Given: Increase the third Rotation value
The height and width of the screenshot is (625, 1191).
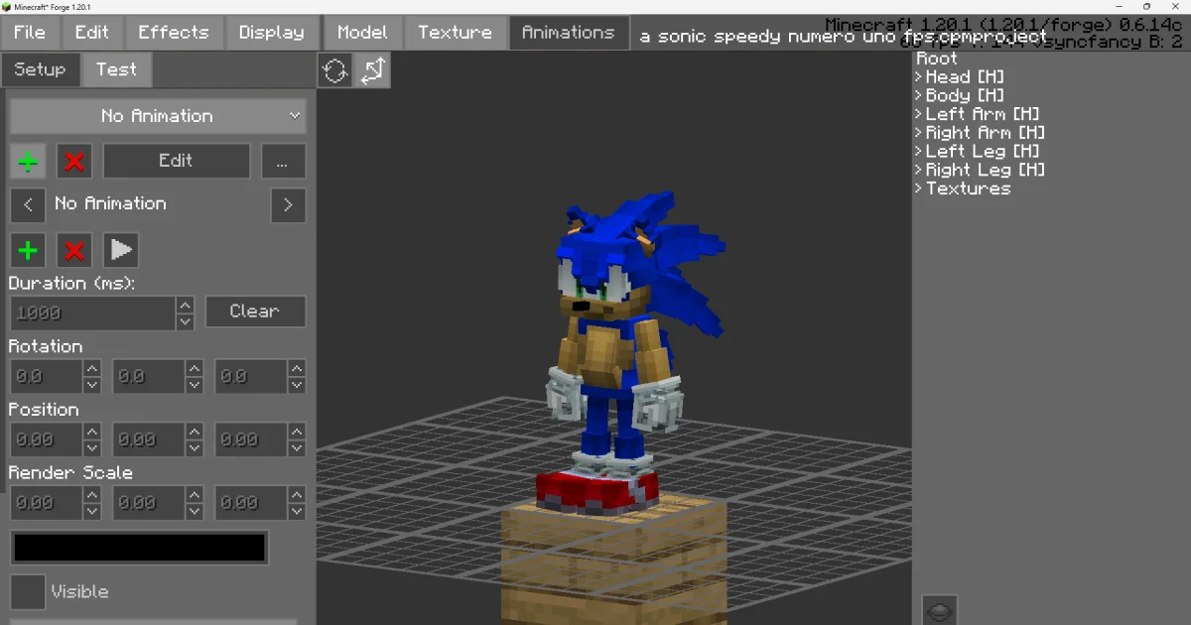Looking at the screenshot, I should (x=297, y=369).
